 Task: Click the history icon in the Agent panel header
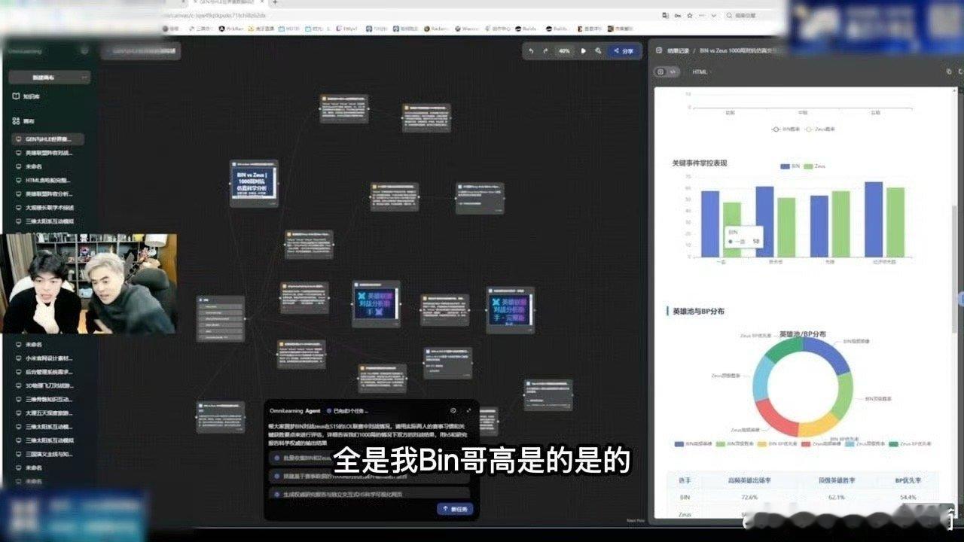coord(453,410)
